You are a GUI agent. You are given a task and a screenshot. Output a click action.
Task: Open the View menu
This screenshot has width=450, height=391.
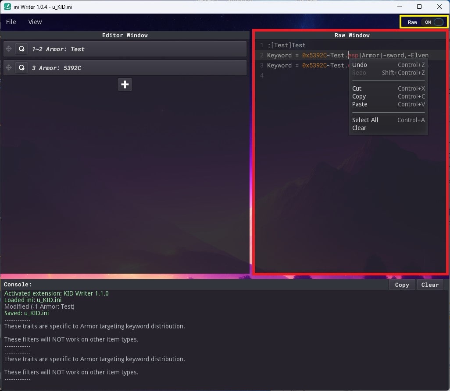tap(35, 21)
